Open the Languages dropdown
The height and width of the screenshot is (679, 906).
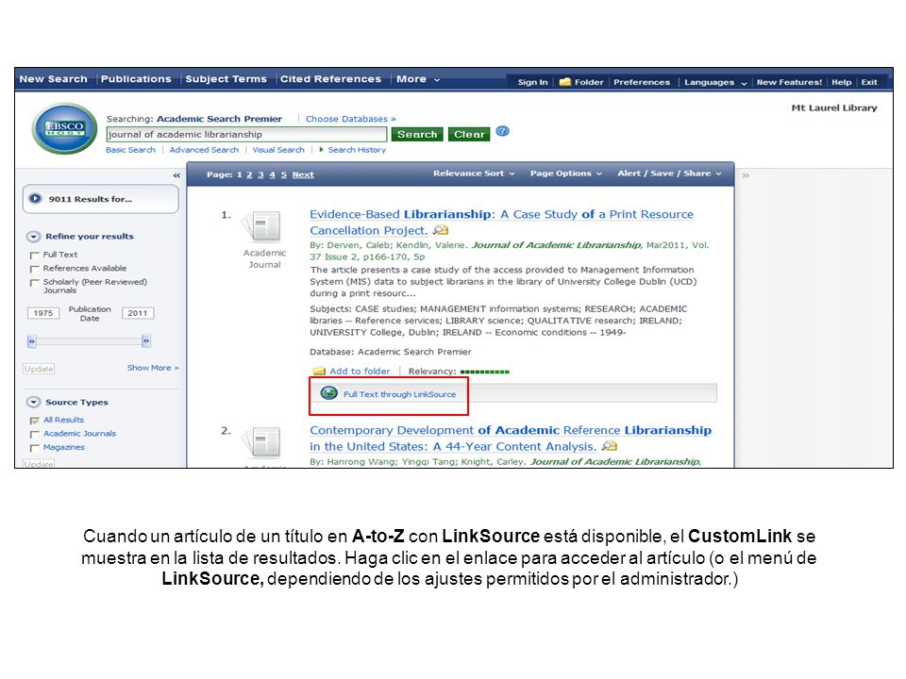pos(715,82)
